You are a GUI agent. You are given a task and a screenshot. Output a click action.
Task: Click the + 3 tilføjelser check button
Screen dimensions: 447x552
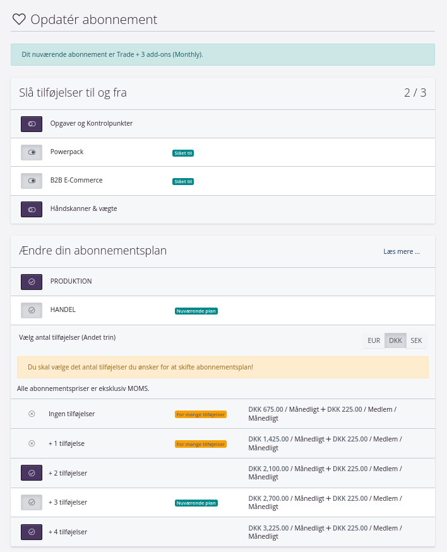(32, 502)
